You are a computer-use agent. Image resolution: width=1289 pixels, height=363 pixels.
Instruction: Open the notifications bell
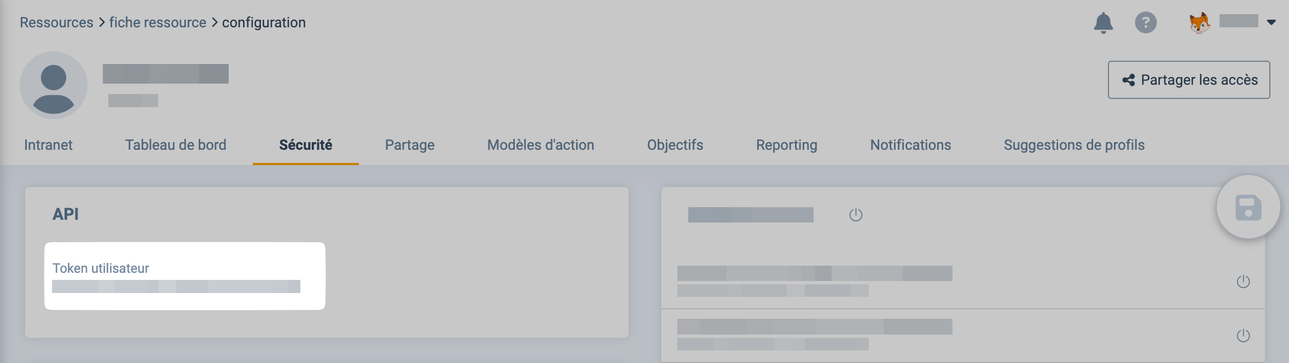pos(1103,23)
